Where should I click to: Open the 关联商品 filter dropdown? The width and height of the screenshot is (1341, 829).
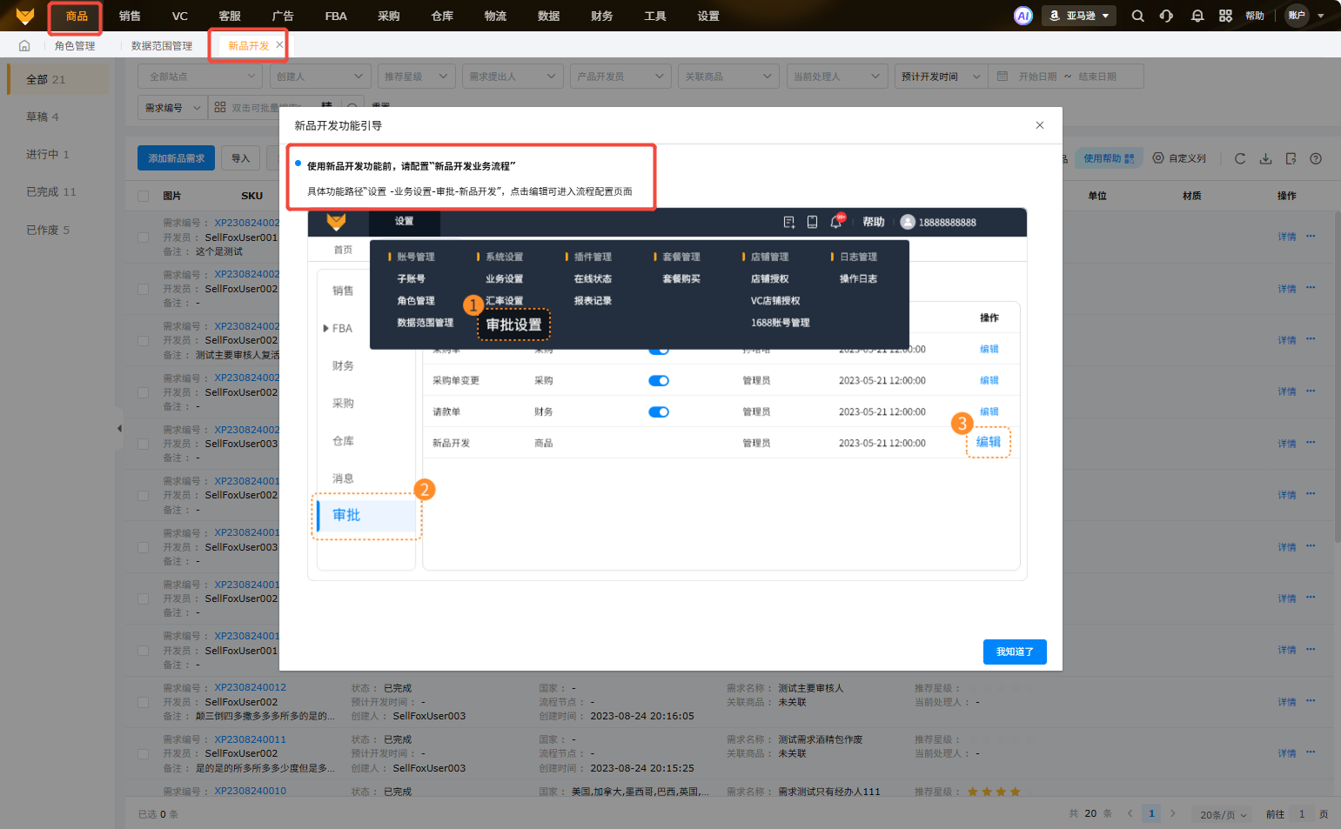pos(728,77)
